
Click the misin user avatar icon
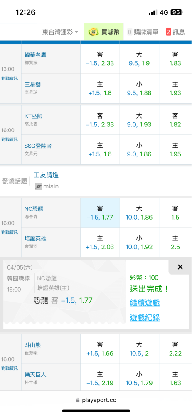(39, 186)
